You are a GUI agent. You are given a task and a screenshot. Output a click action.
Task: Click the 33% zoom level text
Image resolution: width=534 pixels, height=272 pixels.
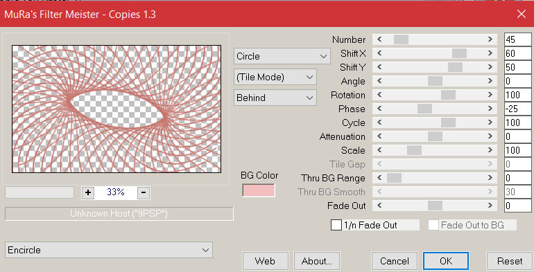(116, 192)
